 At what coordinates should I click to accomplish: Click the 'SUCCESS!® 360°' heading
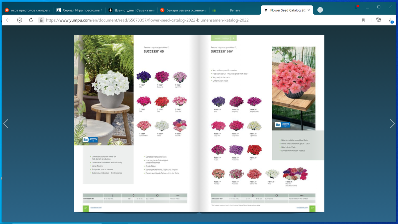pyautogui.click(x=222, y=52)
